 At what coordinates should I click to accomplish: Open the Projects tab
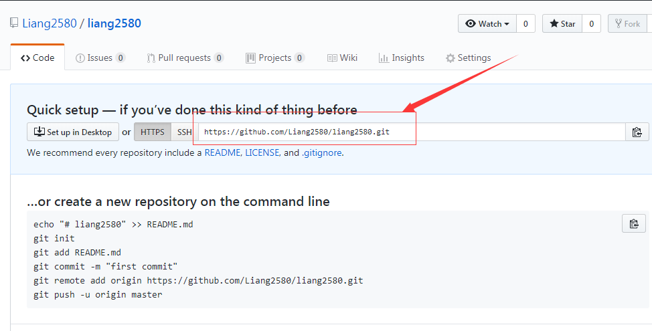pyautogui.click(x=275, y=58)
